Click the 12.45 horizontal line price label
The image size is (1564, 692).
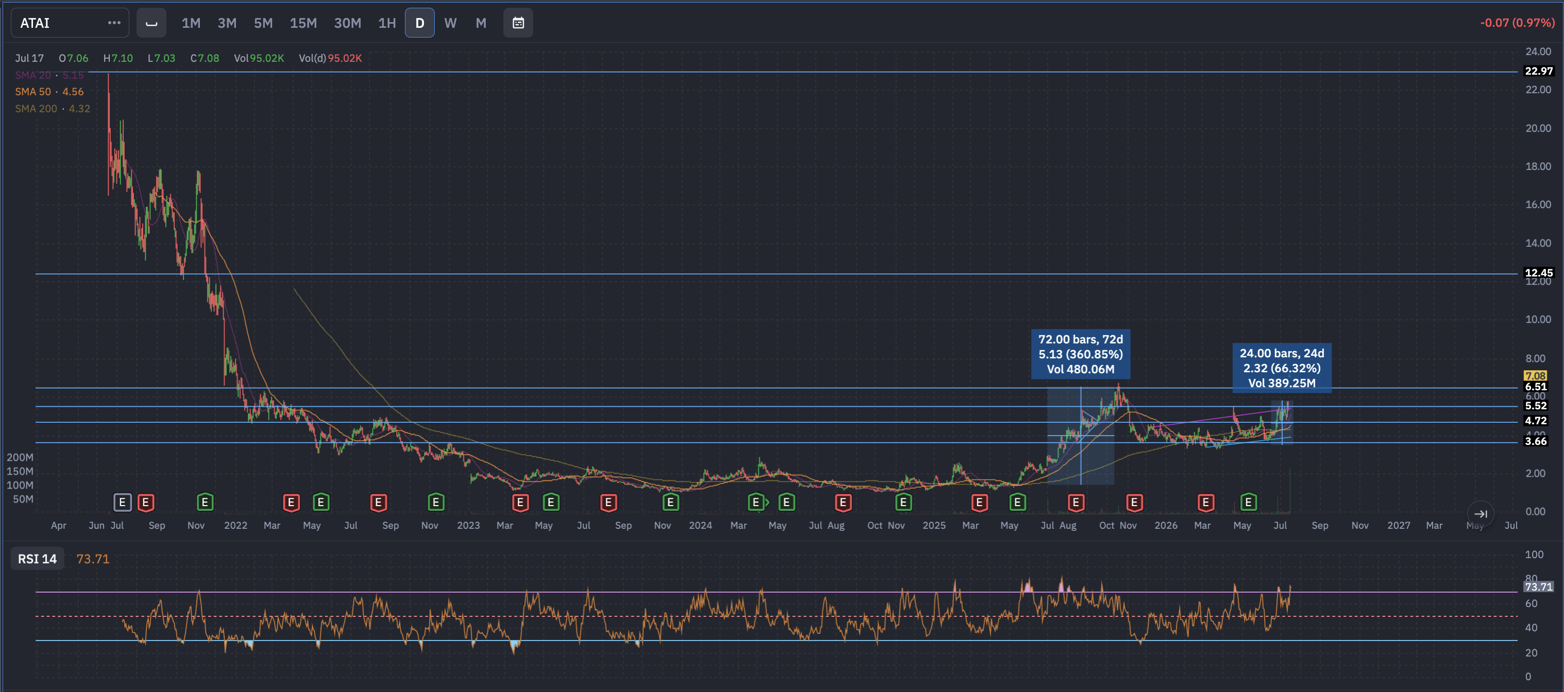1538,272
